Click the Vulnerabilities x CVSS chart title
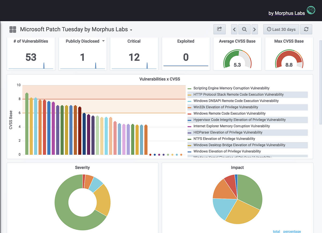Image resolution: width=322 pixels, height=233 pixels. [x=160, y=79]
